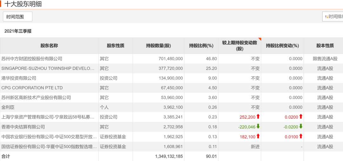This screenshot has height=161, width=343.
Task: Sort by 股东名称 column header
Action: [49, 46]
